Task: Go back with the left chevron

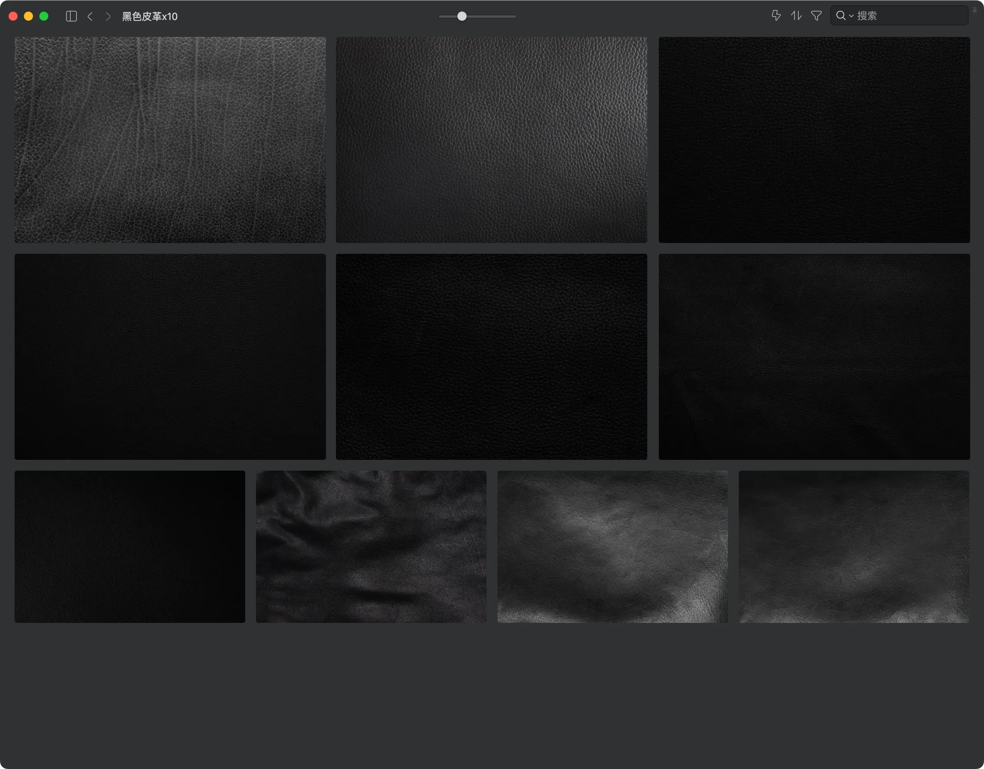Action: tap(90, 16)
